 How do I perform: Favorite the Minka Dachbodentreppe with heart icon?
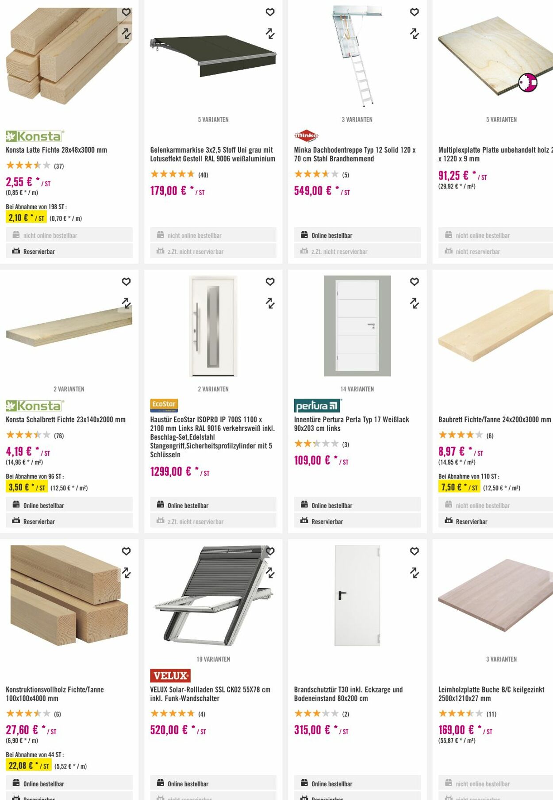414,12
